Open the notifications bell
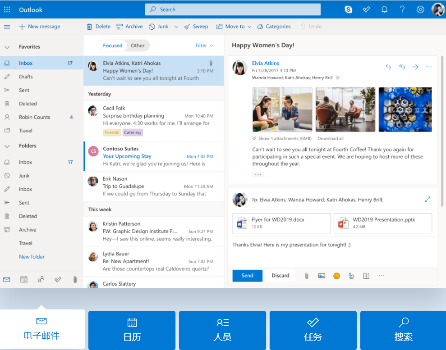The width and height of the screenshot is (446, 350). (x=384, y=9)
